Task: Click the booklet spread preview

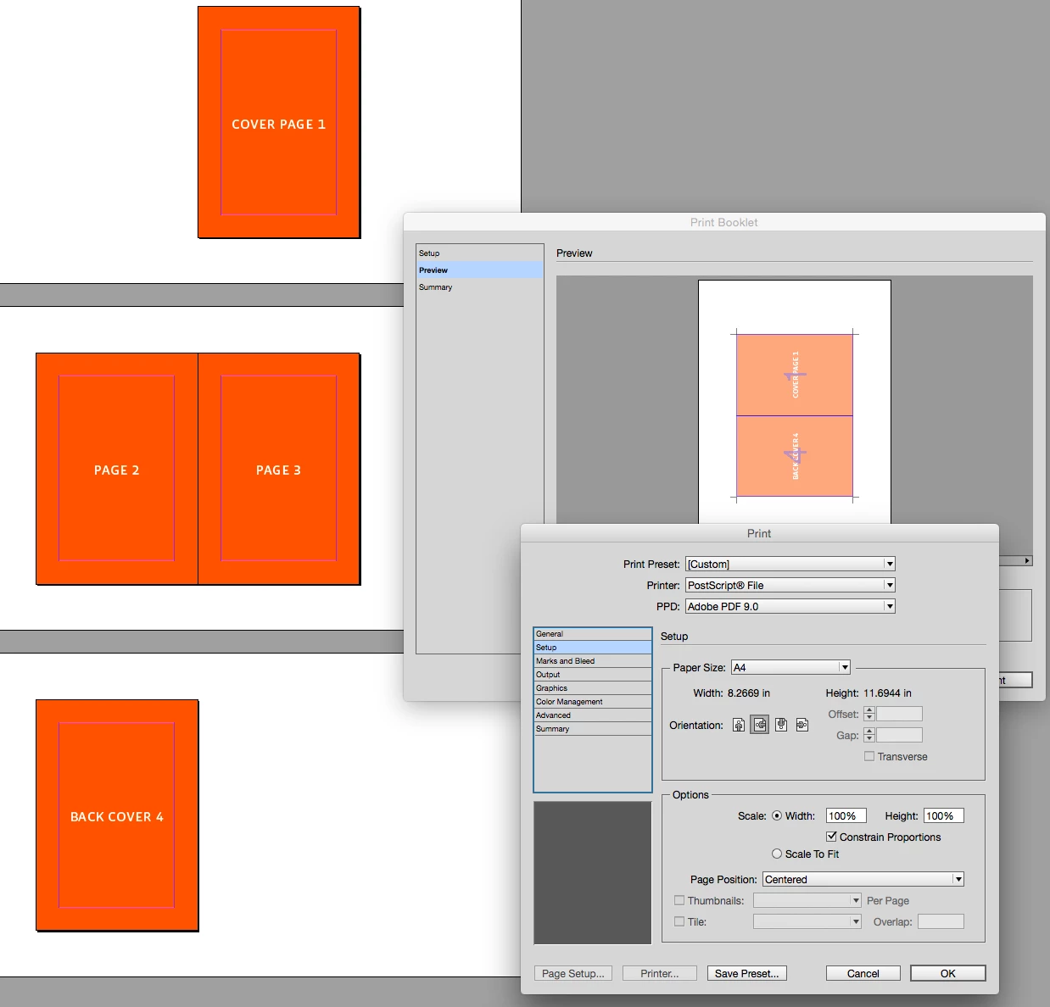Action: [795, 415]
